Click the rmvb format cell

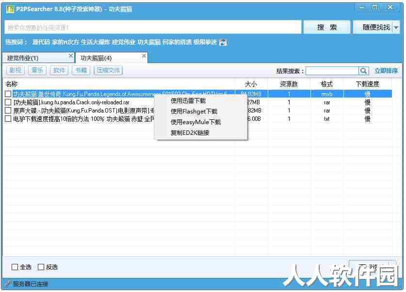(327, 94)
